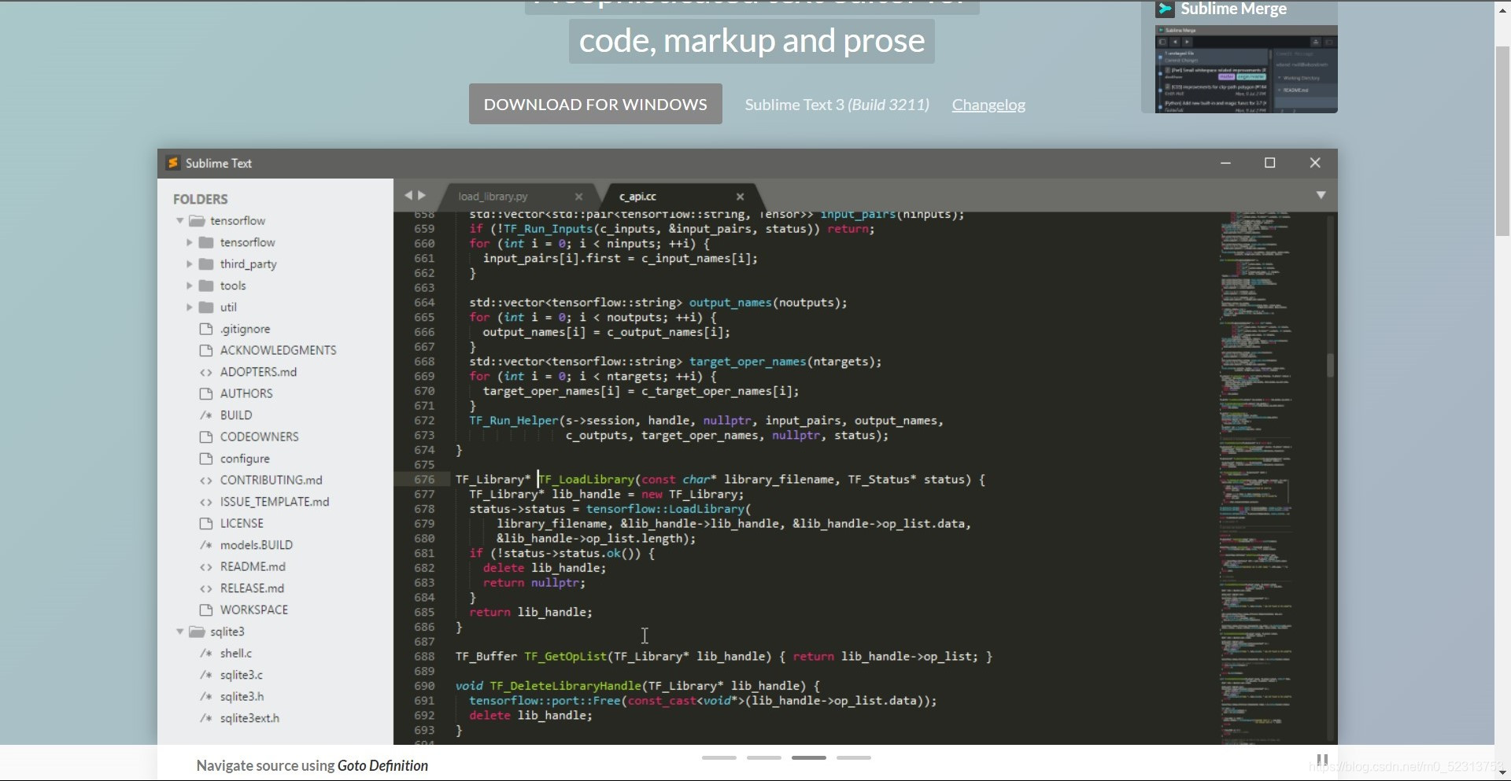Viewport: 1511px width, 781px height.
Task: Select the third slideshow indicator
Action: click(x=808, y=757)
